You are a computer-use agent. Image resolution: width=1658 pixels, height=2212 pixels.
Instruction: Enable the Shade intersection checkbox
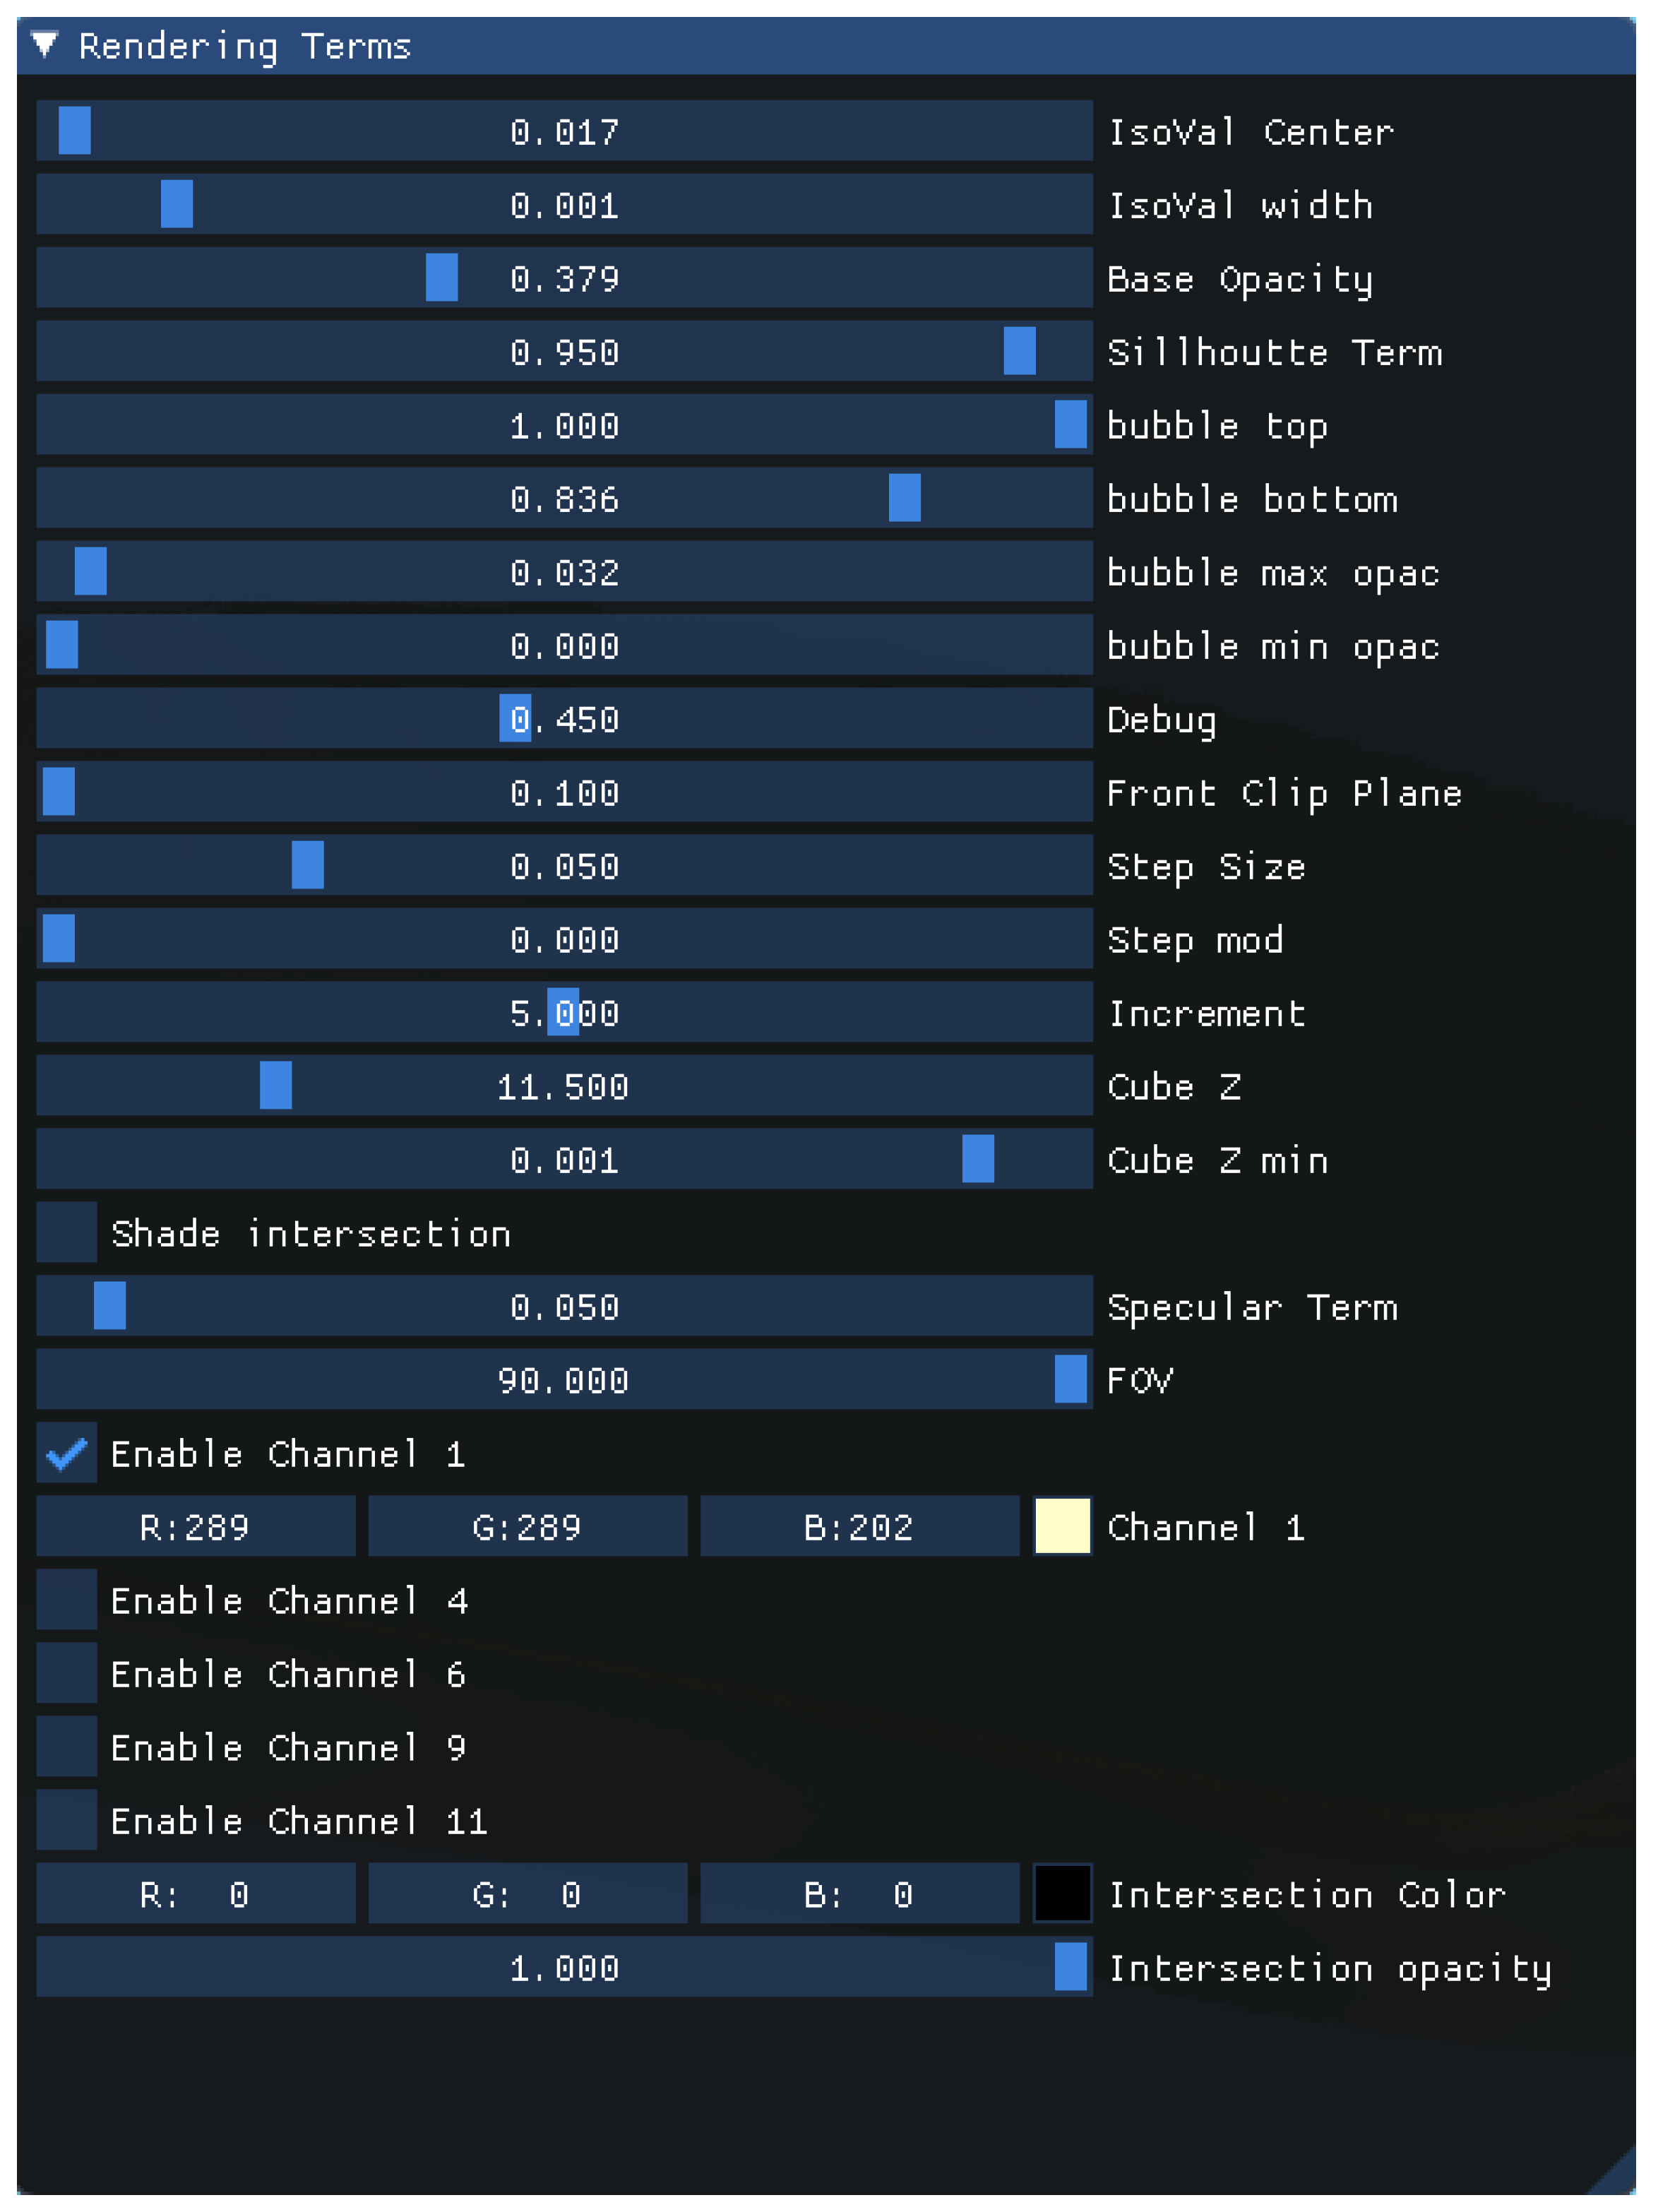pos(67,1233)
